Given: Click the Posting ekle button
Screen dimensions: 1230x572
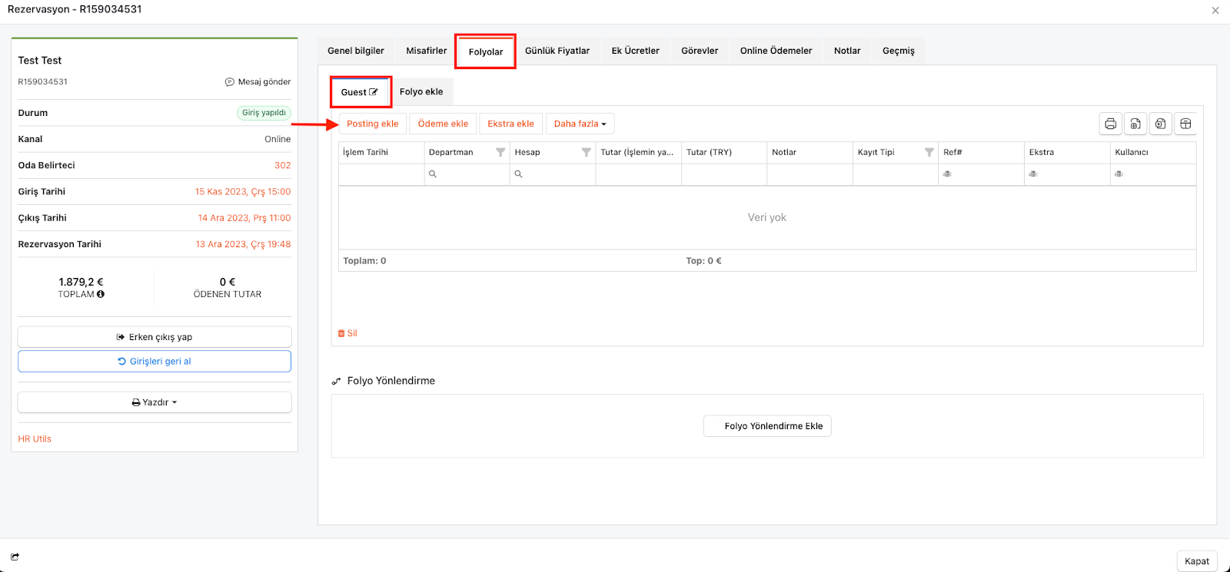Looking at the screenshot, I should click(372, 124).
